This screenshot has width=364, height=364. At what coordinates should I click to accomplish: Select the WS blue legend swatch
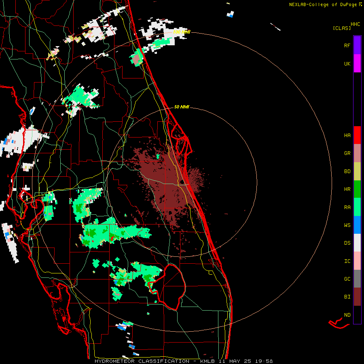[357, 225]
